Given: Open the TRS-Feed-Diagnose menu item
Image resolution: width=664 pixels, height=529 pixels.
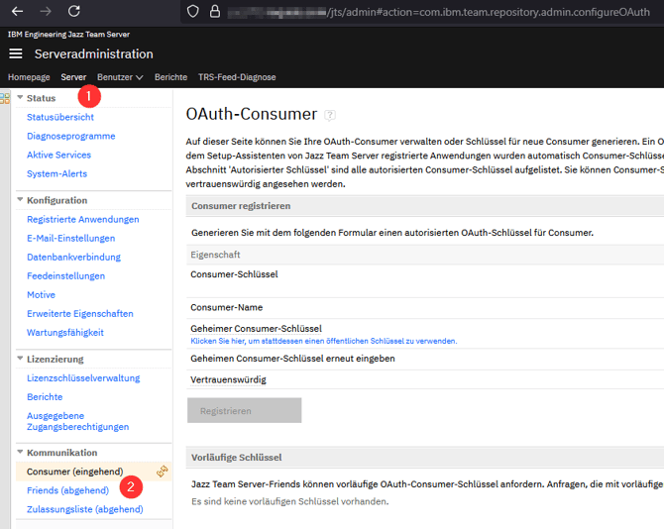Looking at the screenshot, I should 237,77.
